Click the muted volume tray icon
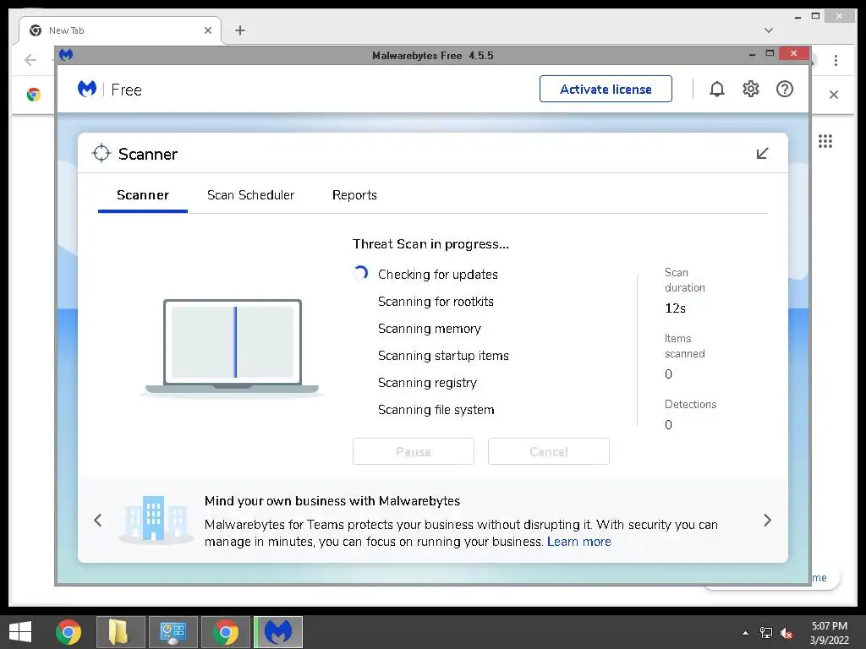This screenshot has width=866, height=649. (787, 632)
